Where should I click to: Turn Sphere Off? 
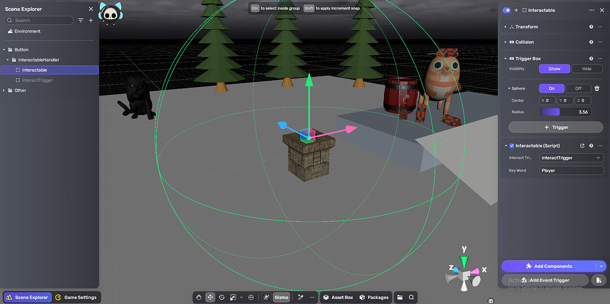coord(578,88)
